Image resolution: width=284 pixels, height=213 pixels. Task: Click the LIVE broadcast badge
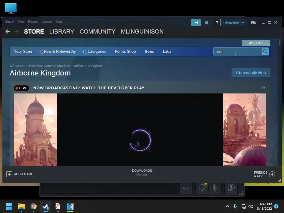tap(22, 88)
